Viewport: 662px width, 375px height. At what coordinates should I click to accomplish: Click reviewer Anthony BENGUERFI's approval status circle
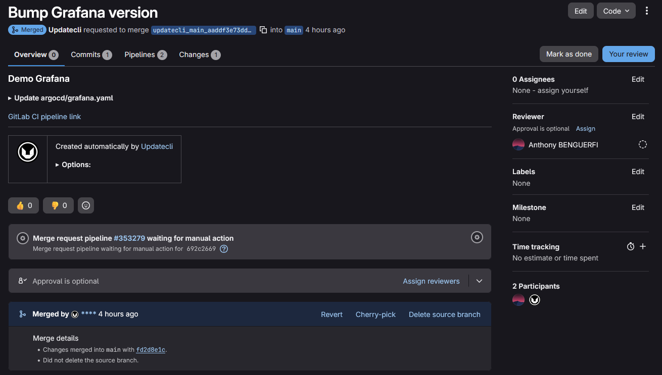click(642, 145)
